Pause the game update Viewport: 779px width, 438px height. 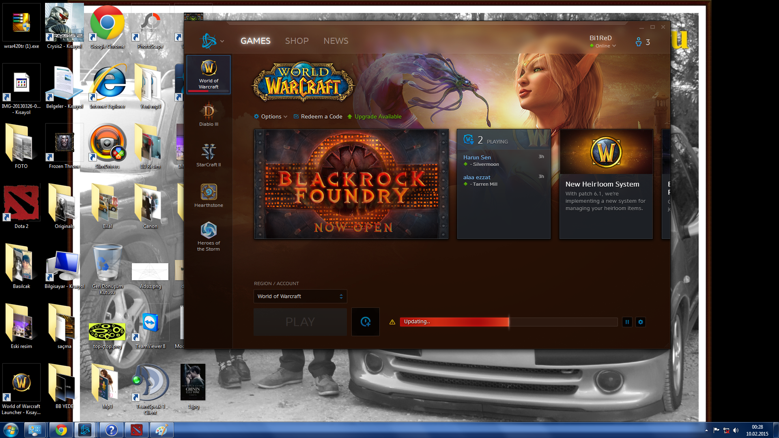tap(627, 322)
